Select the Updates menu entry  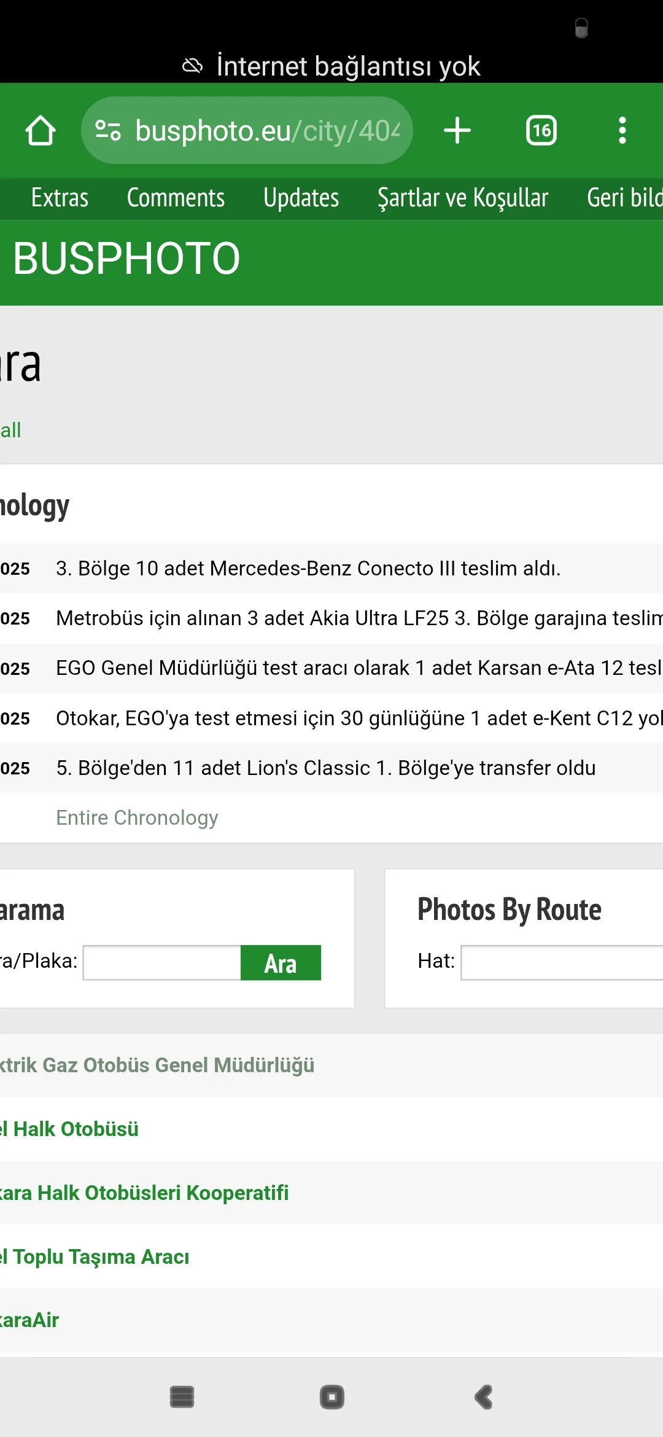[x=300, y=198]
